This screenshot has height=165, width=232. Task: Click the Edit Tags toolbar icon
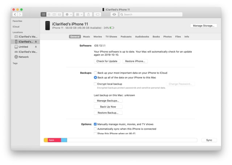[x=98, y=14]
